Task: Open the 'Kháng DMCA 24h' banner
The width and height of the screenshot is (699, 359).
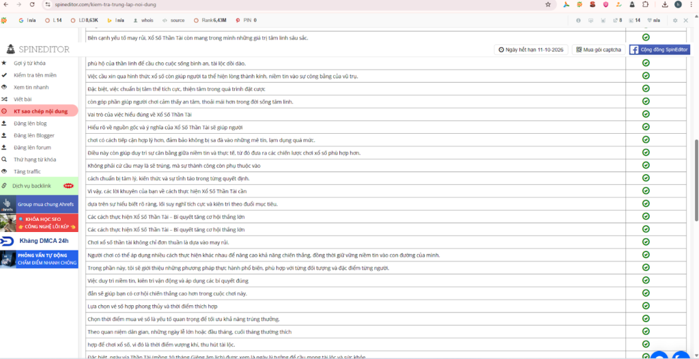Action: click(x=39, y=241)
